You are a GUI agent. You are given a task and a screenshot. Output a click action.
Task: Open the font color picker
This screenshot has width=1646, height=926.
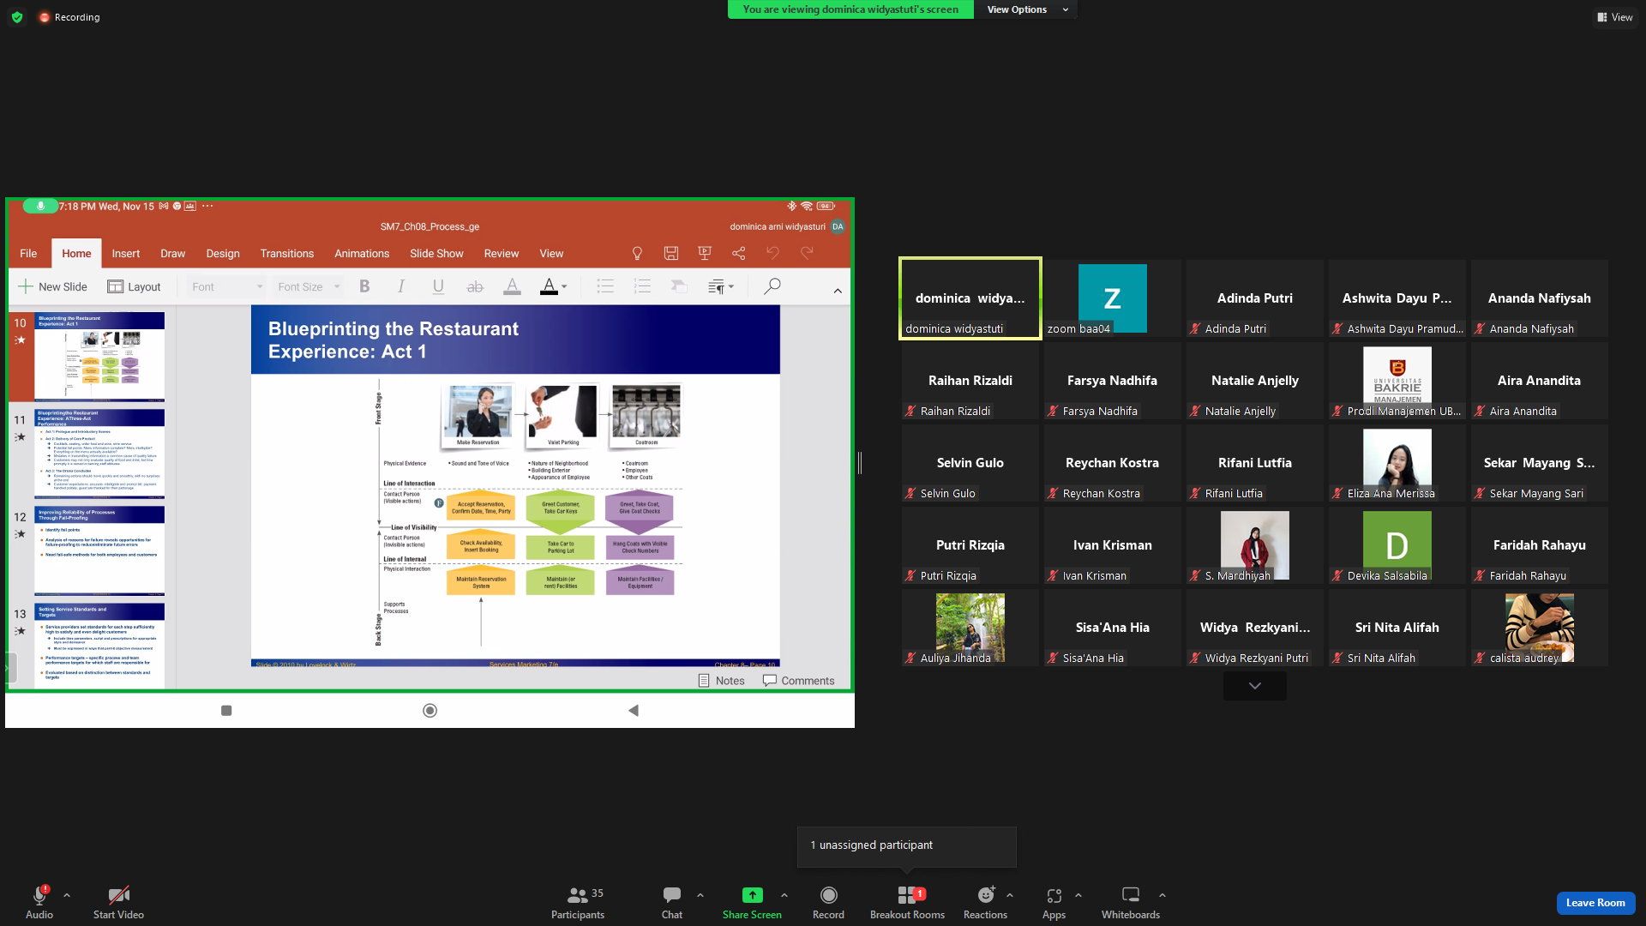coord(554,286)
